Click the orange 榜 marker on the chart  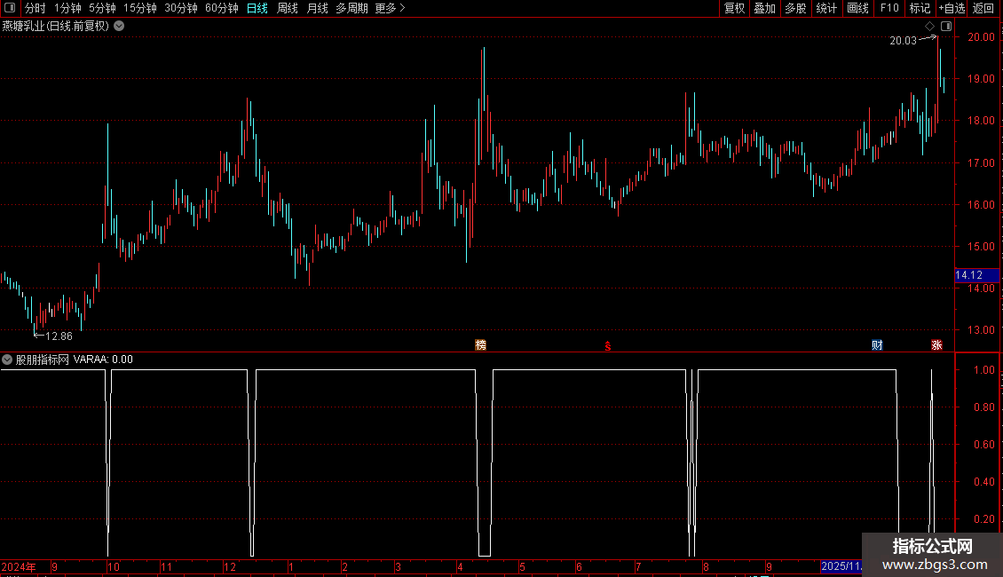(480, 344)
